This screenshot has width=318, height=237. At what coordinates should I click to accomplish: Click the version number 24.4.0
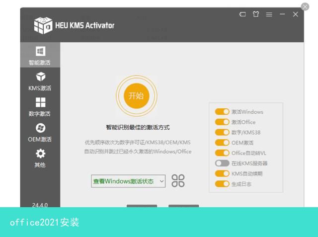(40, 205)
